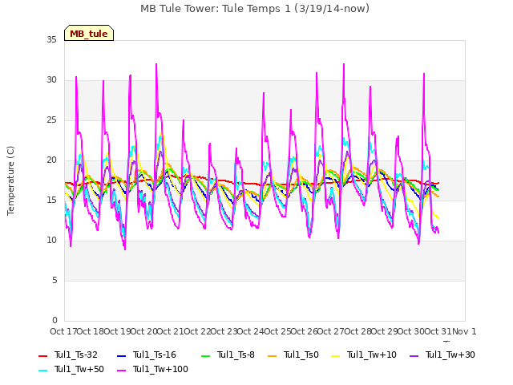Viewport: 513px width, 385px height.
Task: Toggle the Tul1_Tw+30 legend entry
Action: [x=442, y=355]
